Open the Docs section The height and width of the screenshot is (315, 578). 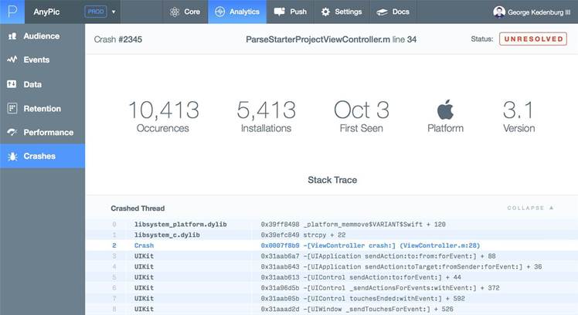point(393,12)
